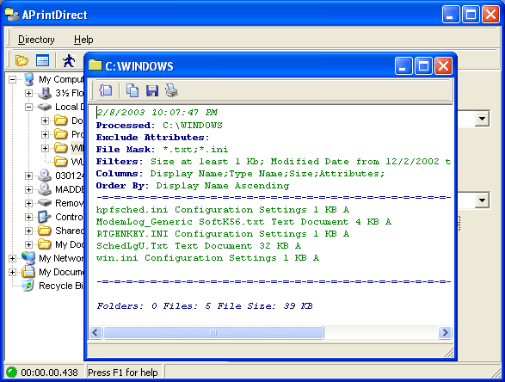505x382 pixels.
Task: Minimize the C:\WINDOWS report window
Action: pyautogui.click(x=403, y=66)
